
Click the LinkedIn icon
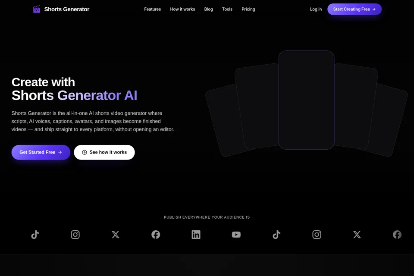[196, 235]
